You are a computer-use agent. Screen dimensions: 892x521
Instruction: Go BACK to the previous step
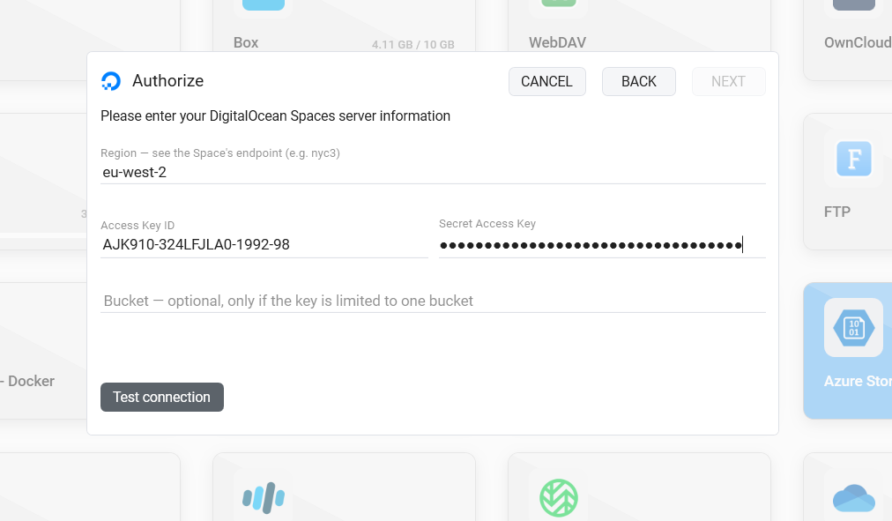click(638, 81)
